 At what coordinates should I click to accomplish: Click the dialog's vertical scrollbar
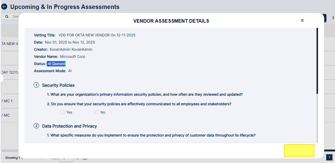317,61
